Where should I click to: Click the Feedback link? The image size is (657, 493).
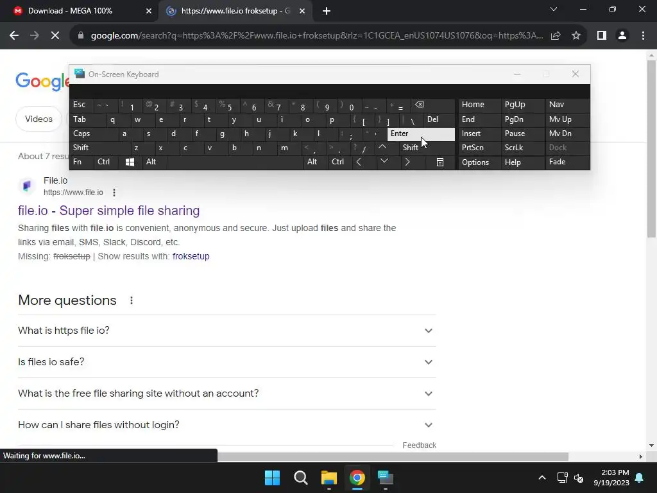tap(419, 445)
